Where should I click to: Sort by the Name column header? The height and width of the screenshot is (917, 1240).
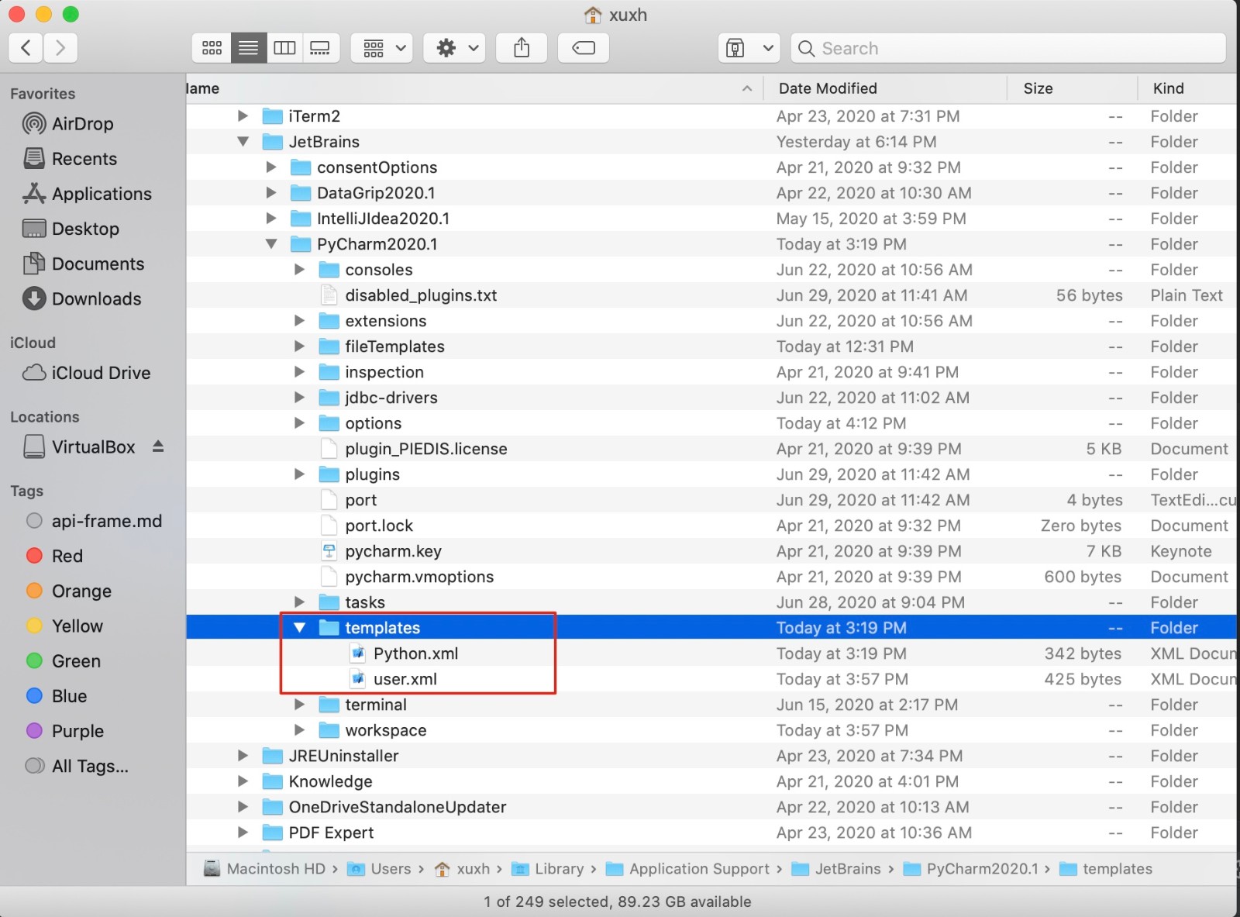pyautogui.click(x=474, y=88)
